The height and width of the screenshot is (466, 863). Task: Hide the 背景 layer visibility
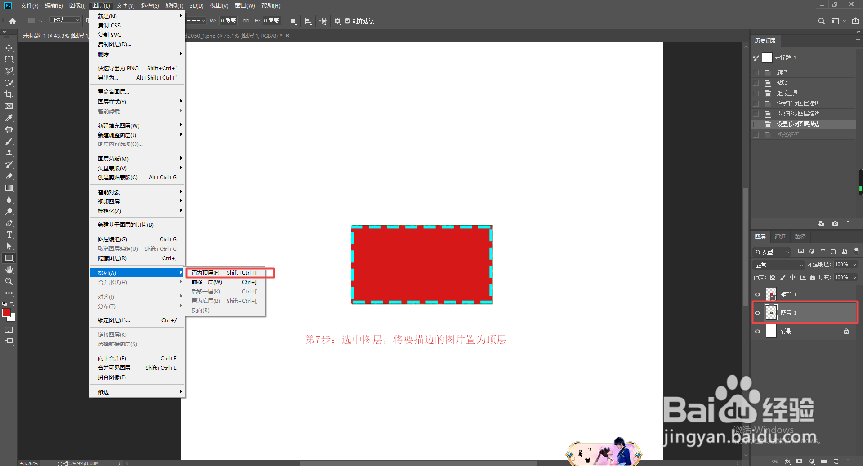758,331
